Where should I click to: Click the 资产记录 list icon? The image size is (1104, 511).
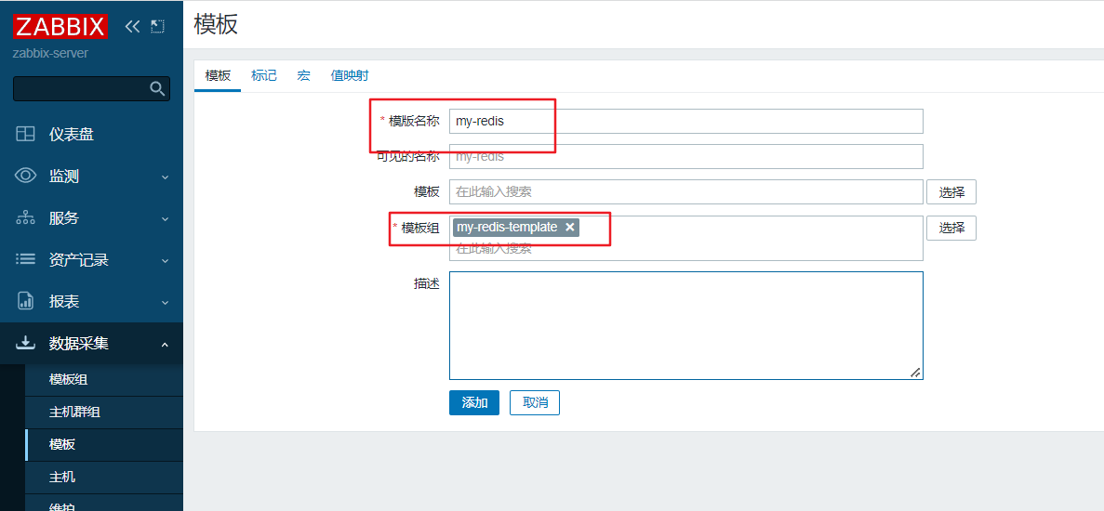tap(25, 259)
